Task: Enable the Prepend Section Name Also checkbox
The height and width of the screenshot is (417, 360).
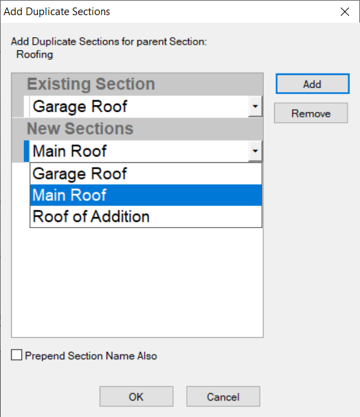Action: pos(16,355)
